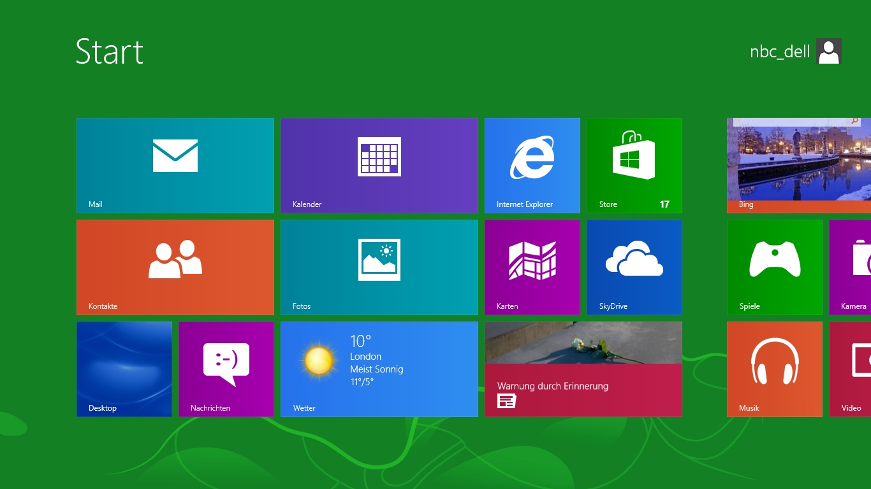Open the Kamera tile

(x=850, y=267)
